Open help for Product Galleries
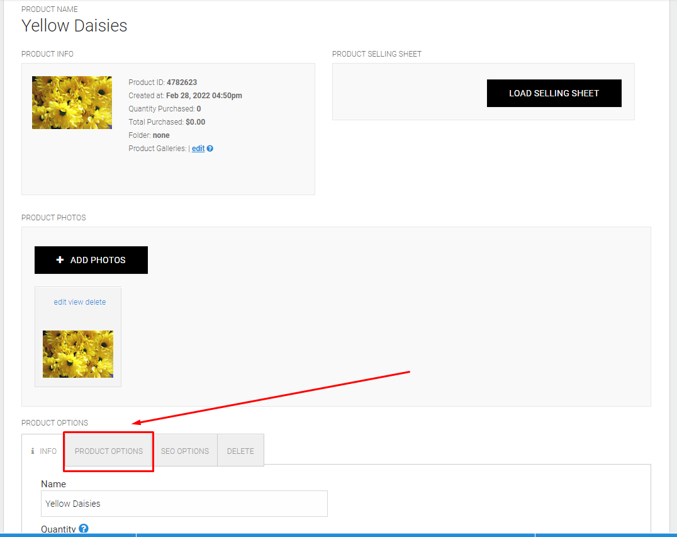 coord(210,148)
